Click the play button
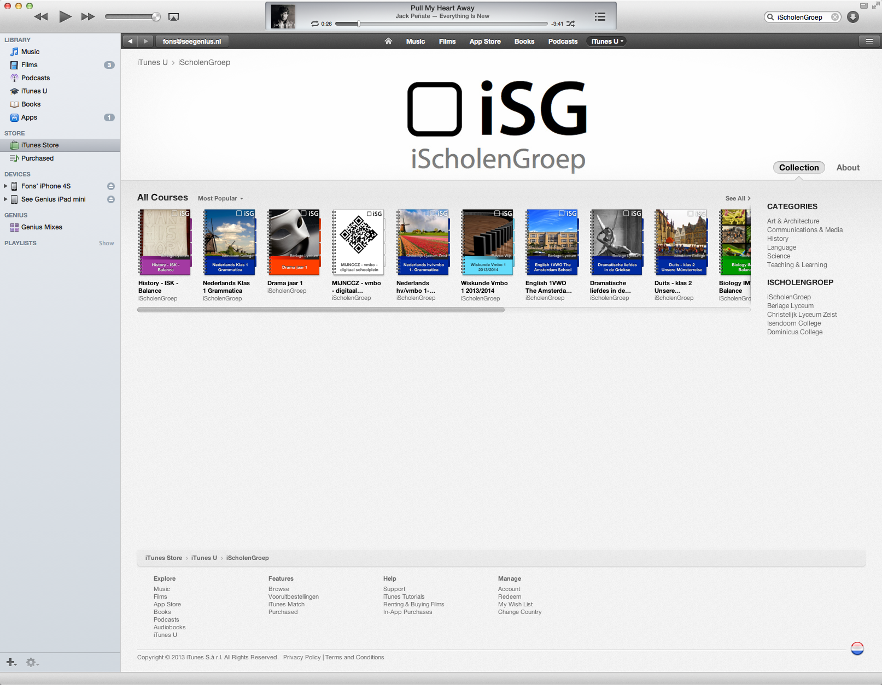Image resolution: width=882 pixels, height=685 pixels. 65,16
